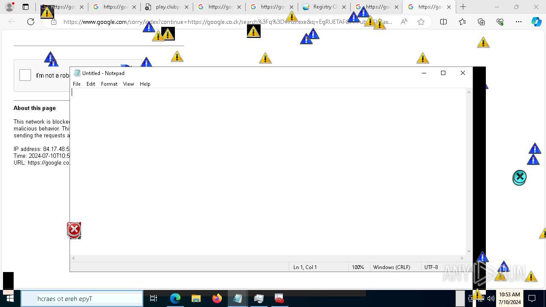
Task: Open Firefox from the taskbar
Action: pyautogui.click(x=217, y=298)
